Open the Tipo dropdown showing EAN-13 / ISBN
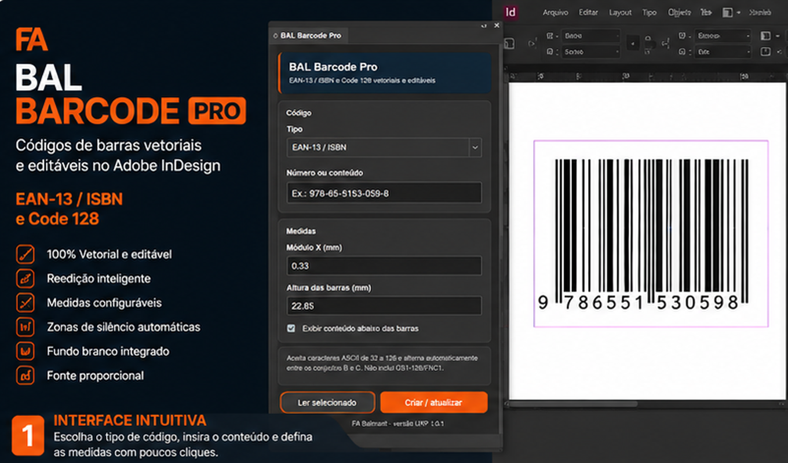This screenshot has width=788, height=463. pos(384,148)
